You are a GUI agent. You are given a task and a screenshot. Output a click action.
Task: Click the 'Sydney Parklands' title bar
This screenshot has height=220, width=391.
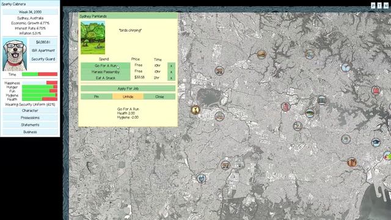pyautogui.click(x=128, y=16)
